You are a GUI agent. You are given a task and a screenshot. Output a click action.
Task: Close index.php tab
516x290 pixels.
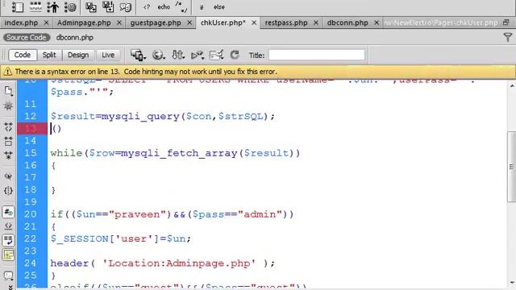click(47, 23)
